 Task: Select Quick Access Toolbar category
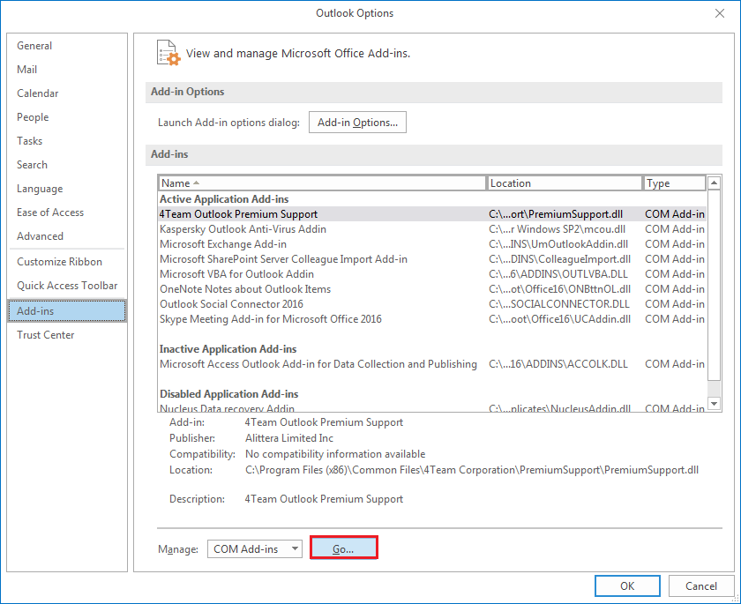coord(67,285)
